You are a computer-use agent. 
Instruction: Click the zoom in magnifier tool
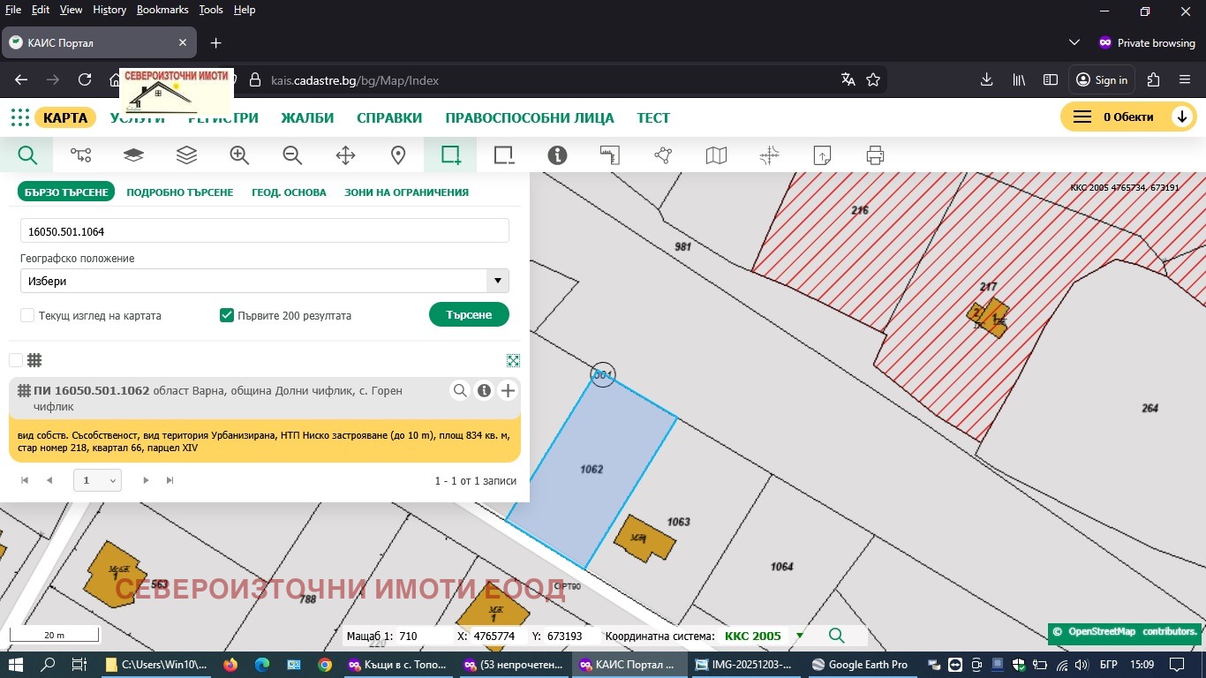pos(239,155)
